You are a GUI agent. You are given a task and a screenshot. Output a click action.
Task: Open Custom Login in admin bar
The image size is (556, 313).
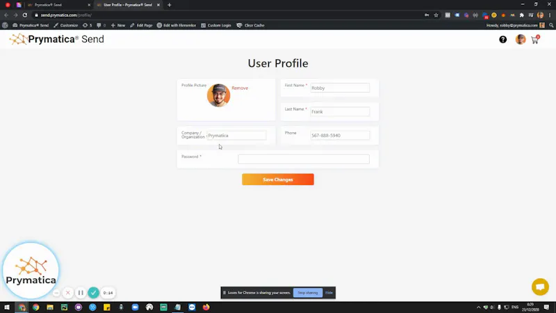(215, 25)
